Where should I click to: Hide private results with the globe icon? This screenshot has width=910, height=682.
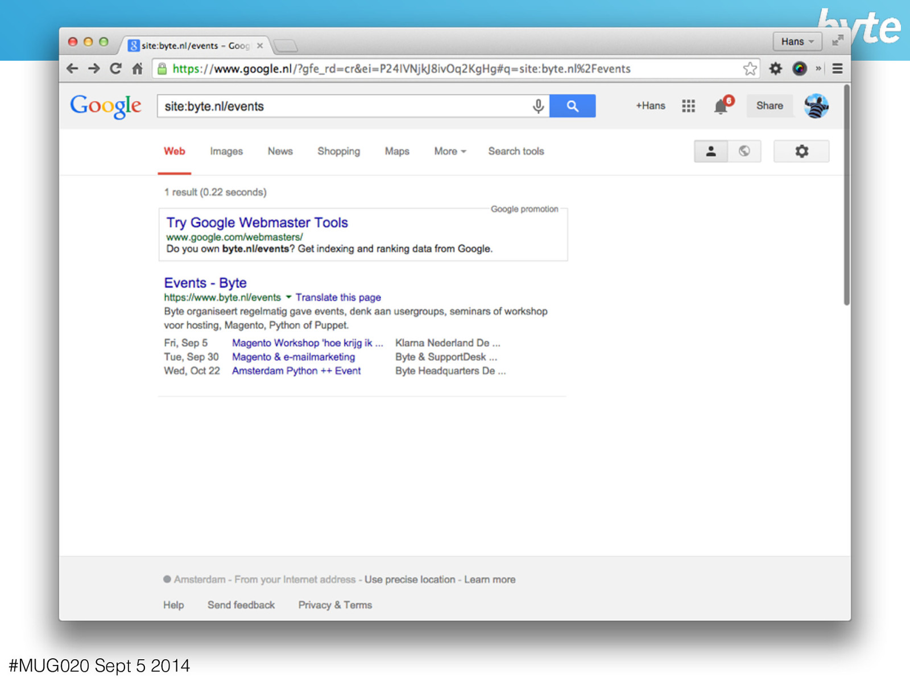[744, 151]
